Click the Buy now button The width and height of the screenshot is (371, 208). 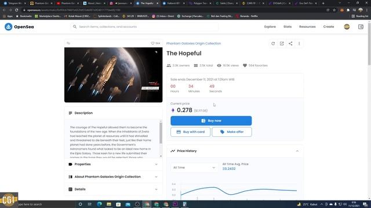pos(211,121)
